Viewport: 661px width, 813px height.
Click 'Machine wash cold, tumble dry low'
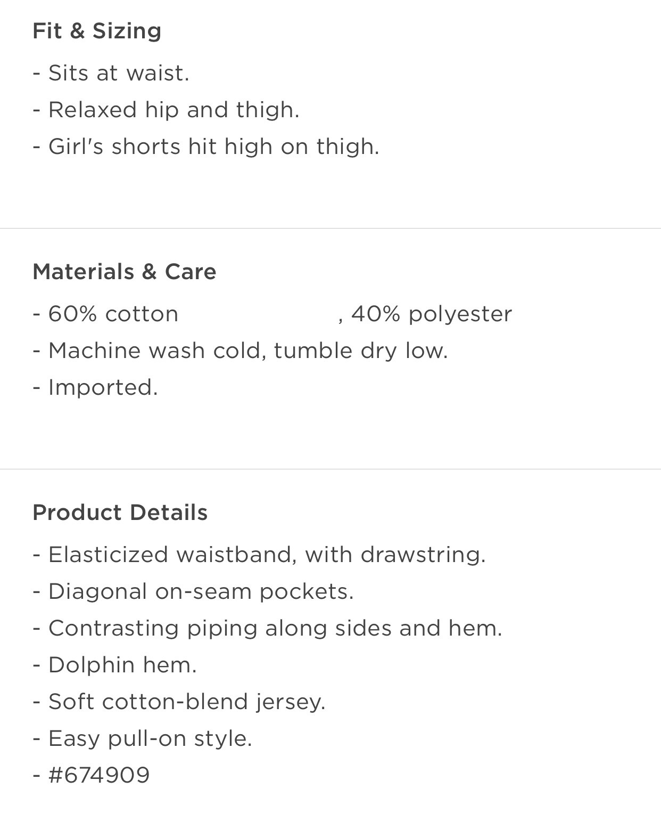point(240,351)
